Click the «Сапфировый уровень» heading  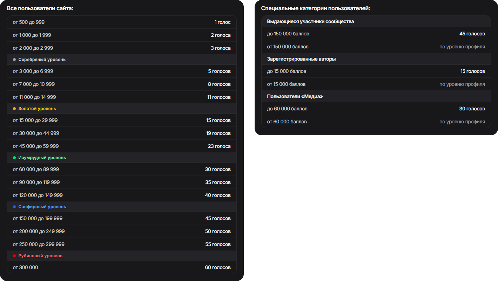pyautogui.click(x=42, y=207)
